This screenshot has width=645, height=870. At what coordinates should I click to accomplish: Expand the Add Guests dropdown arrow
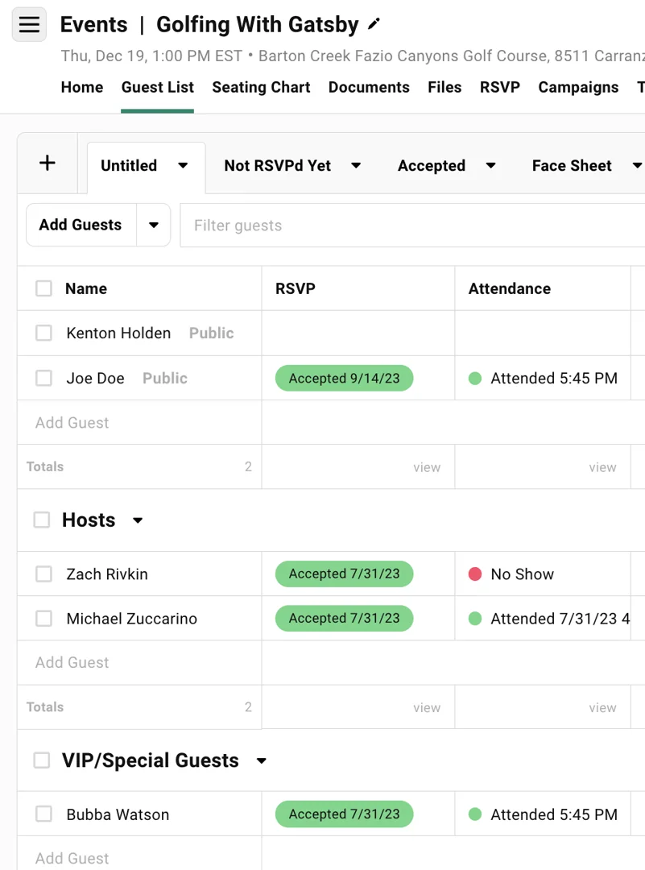click(x=154, y=225)
